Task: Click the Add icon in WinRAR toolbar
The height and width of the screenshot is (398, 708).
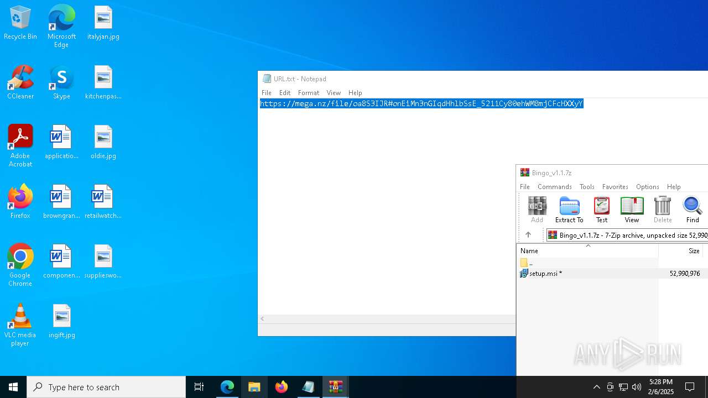Action: coord(537,210)
